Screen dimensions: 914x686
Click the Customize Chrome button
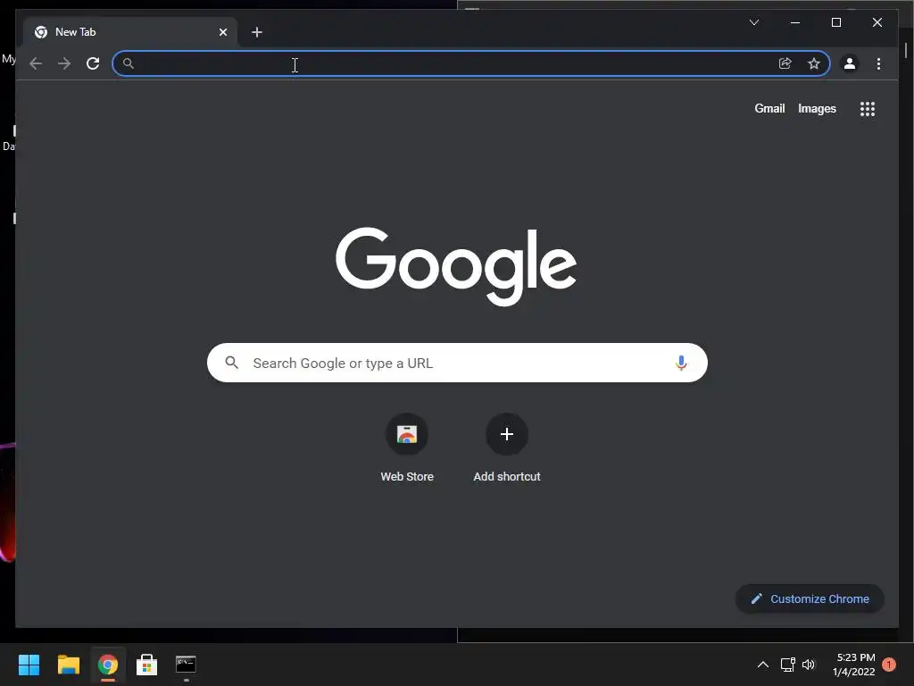click(x=810, y=598)
